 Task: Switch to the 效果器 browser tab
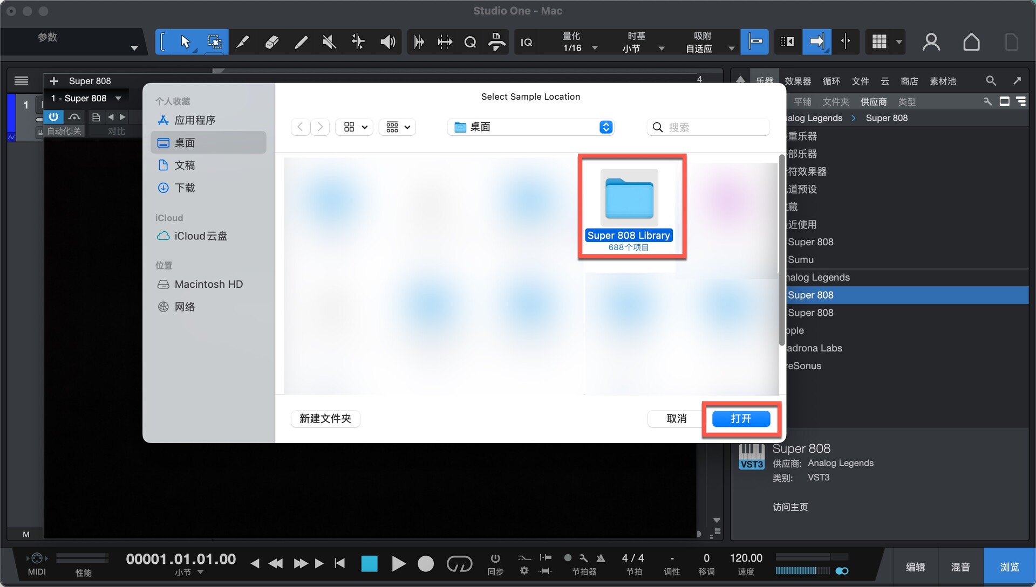[x=798, y=81]
